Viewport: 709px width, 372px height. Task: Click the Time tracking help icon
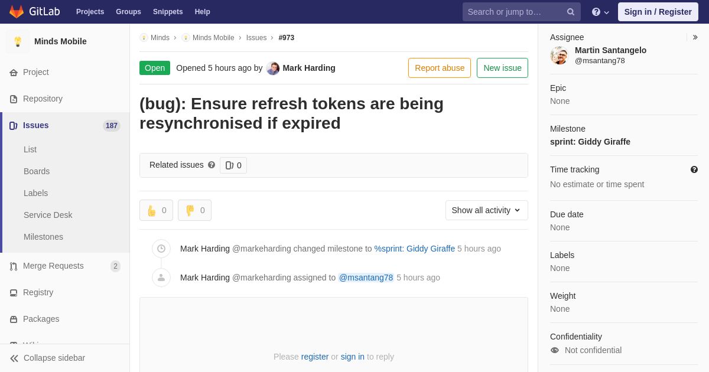(x=694, y=169)
